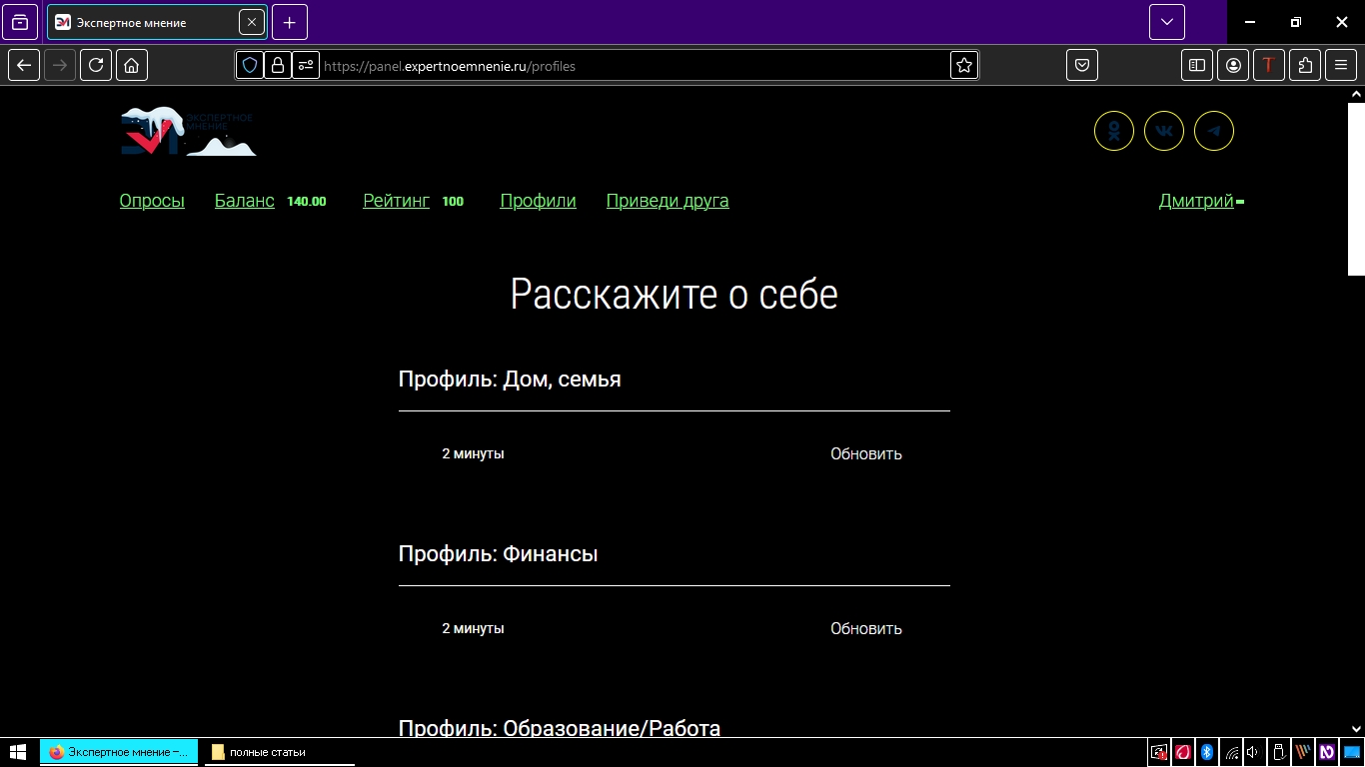
Task: Click 2 минуты under Финансы
Action: point(473,628)
